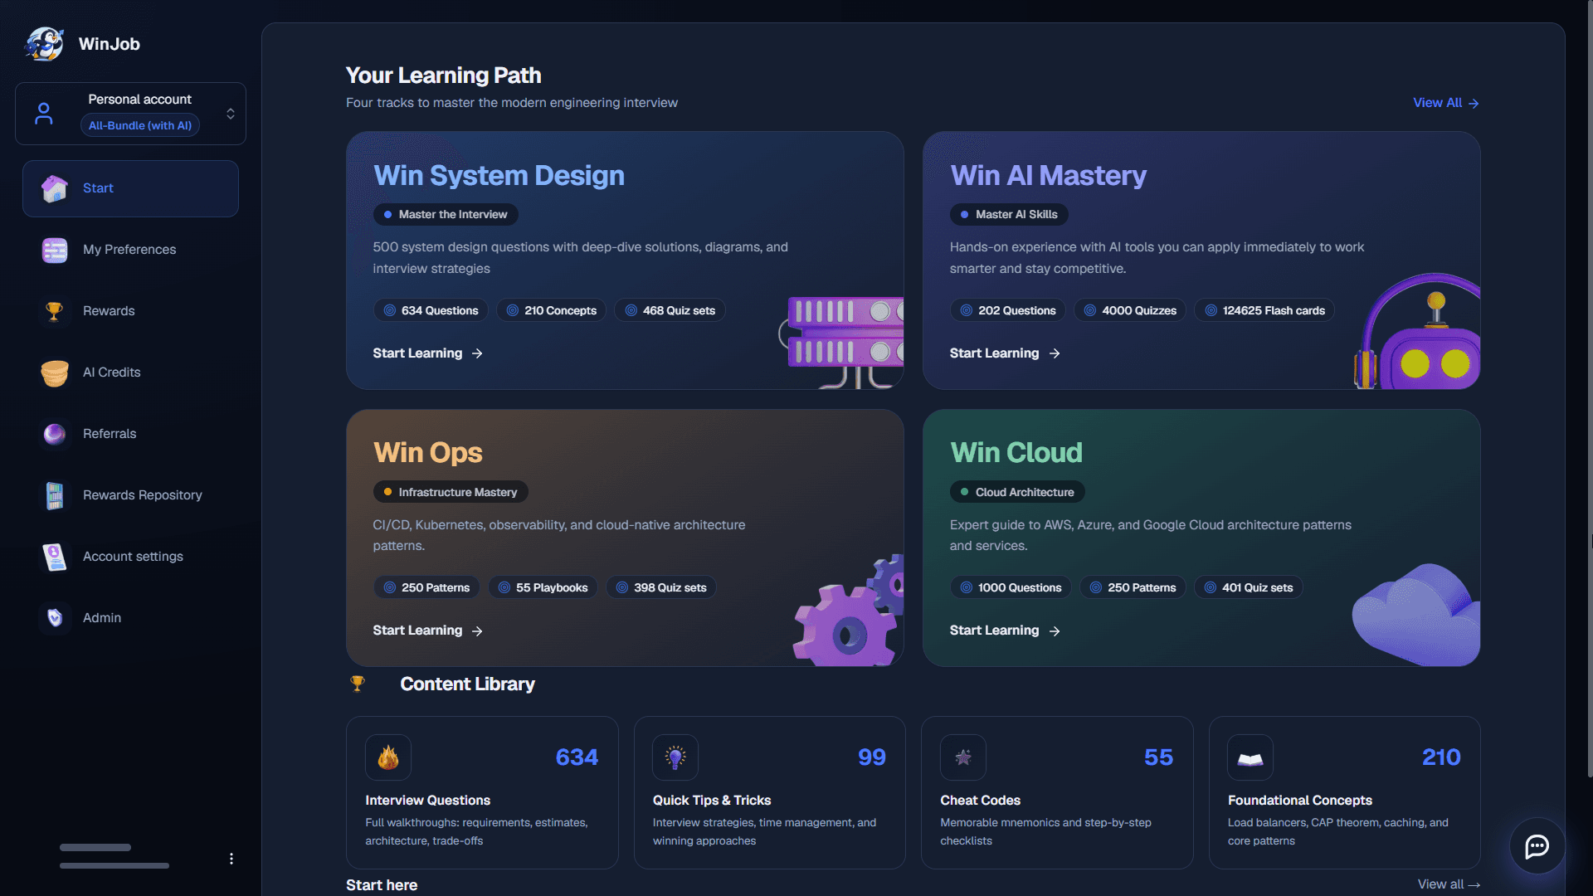
Task: Click the page vertical scrollbar
Action: pos(1589,390)
